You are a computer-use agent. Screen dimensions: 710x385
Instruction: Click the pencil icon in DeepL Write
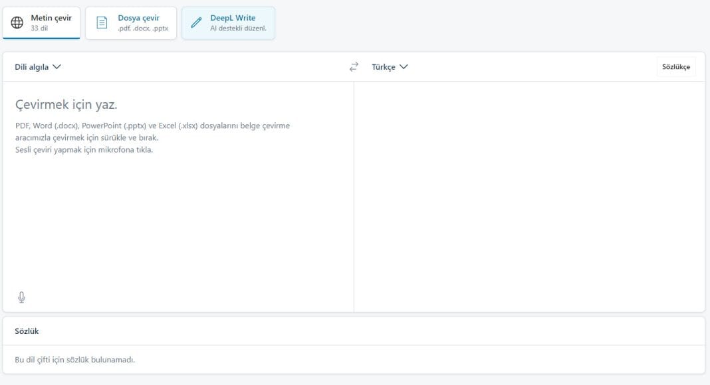tap(196, 23)
